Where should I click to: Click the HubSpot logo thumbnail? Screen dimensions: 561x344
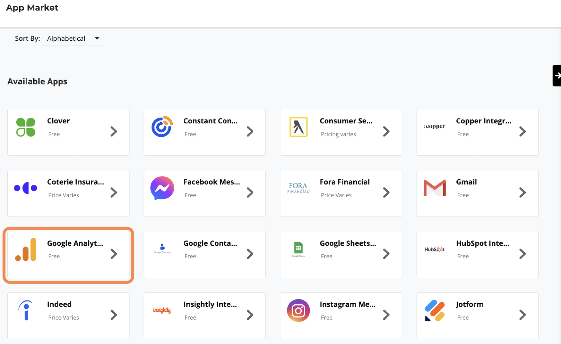click(435, 250)
